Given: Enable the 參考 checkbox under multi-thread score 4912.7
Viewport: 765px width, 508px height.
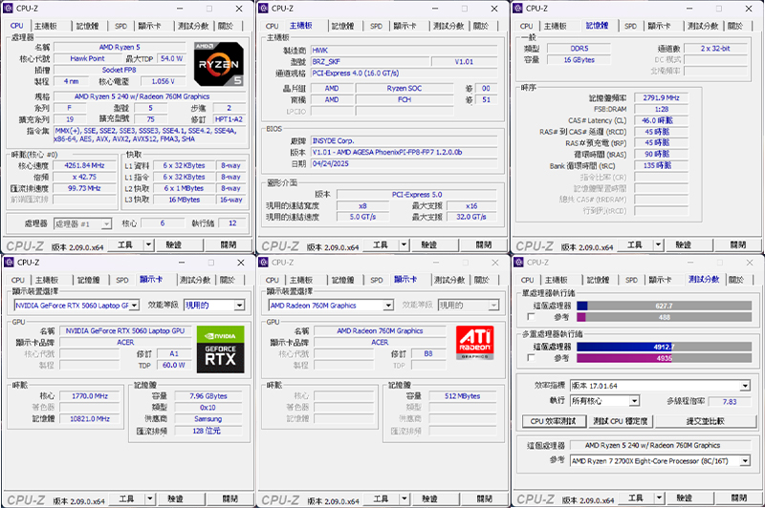Looking at the screenshot, I should coord(532,358).
